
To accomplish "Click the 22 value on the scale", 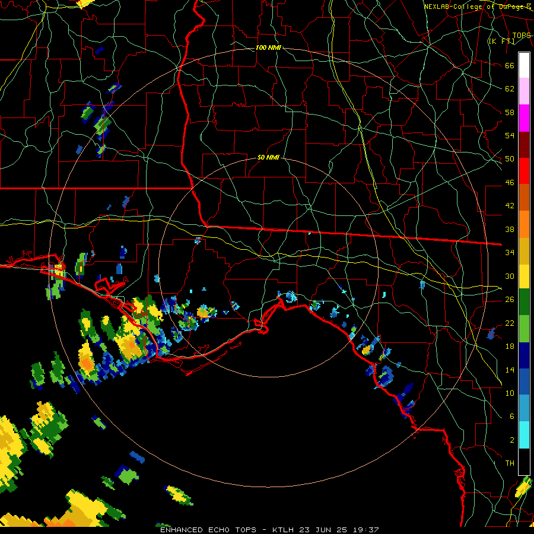I will (510, 323).
